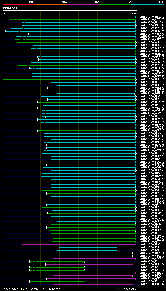Screen dimensions: 166x291
Task: Select the UniRef100_C1DTK2 label
Action: pyautogui.click(x=152, y=284)
